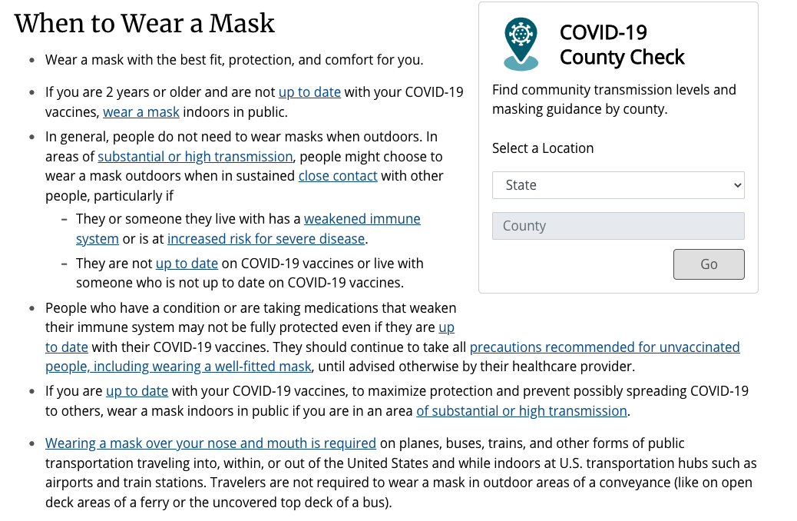This screenshot has height=521, width=797.
Task: Follow the 'substantial or high transmission' link in the outdoors bullet
Action: 195,157
